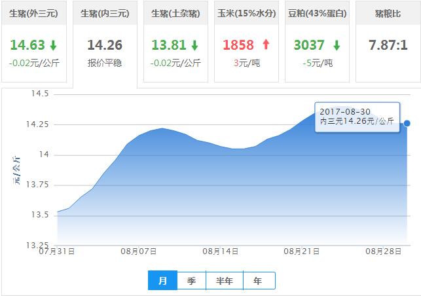
Task: Click the 13.81 price value
Action: [169, 45]
